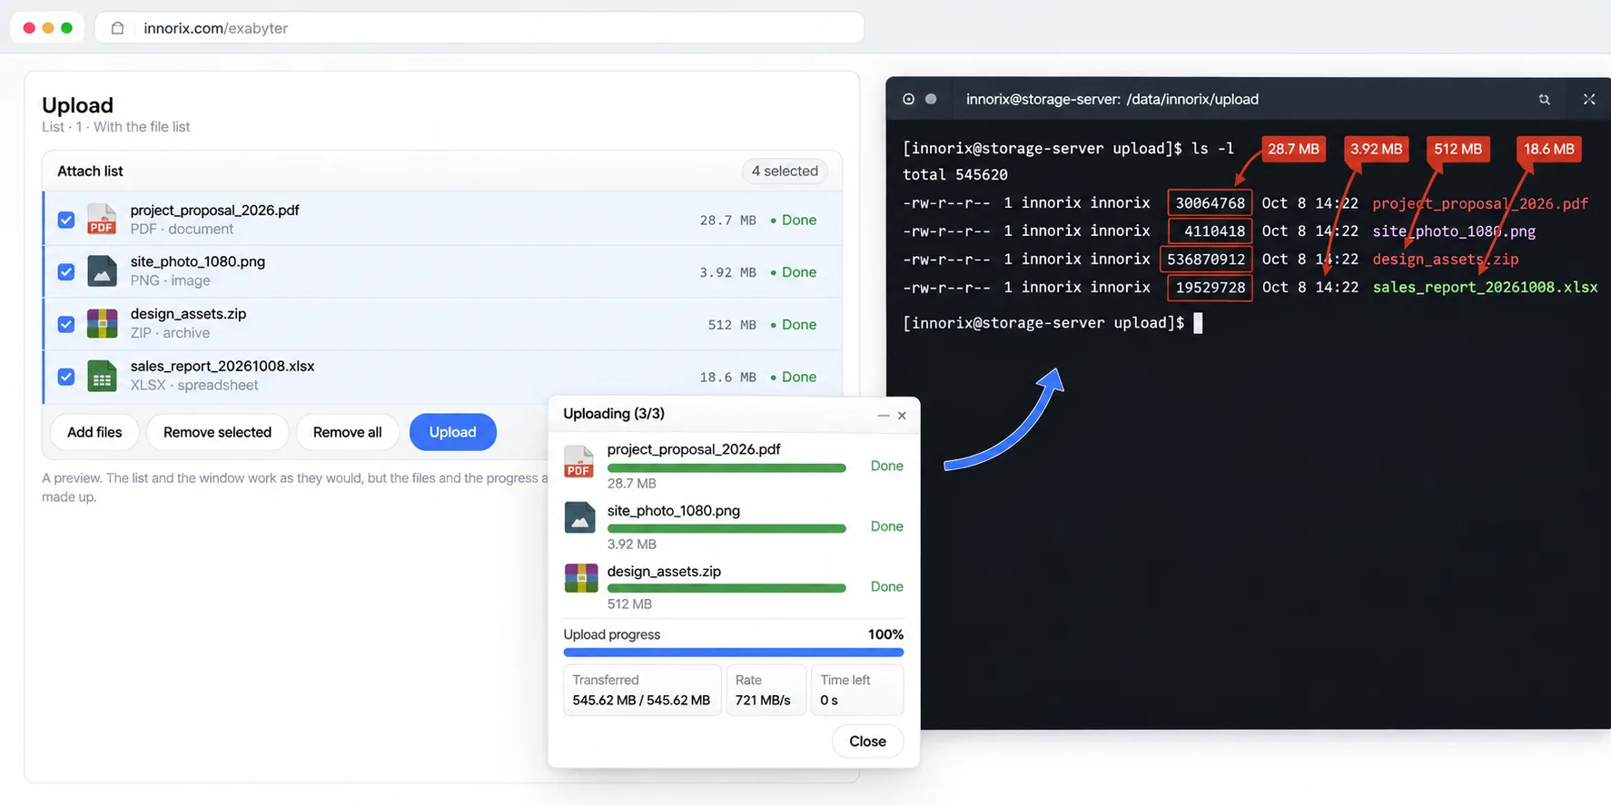
Task: Click the expand icon in the terminal title bar
Action: (x=1588, y=99)
